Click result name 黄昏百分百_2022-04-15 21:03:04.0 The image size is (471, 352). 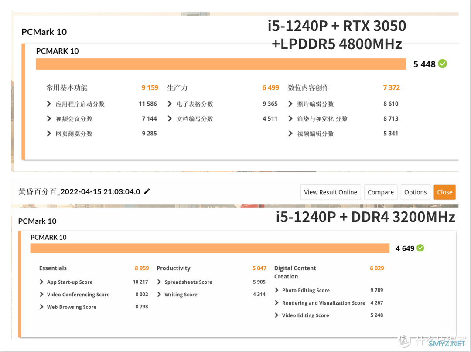[79, 192]
